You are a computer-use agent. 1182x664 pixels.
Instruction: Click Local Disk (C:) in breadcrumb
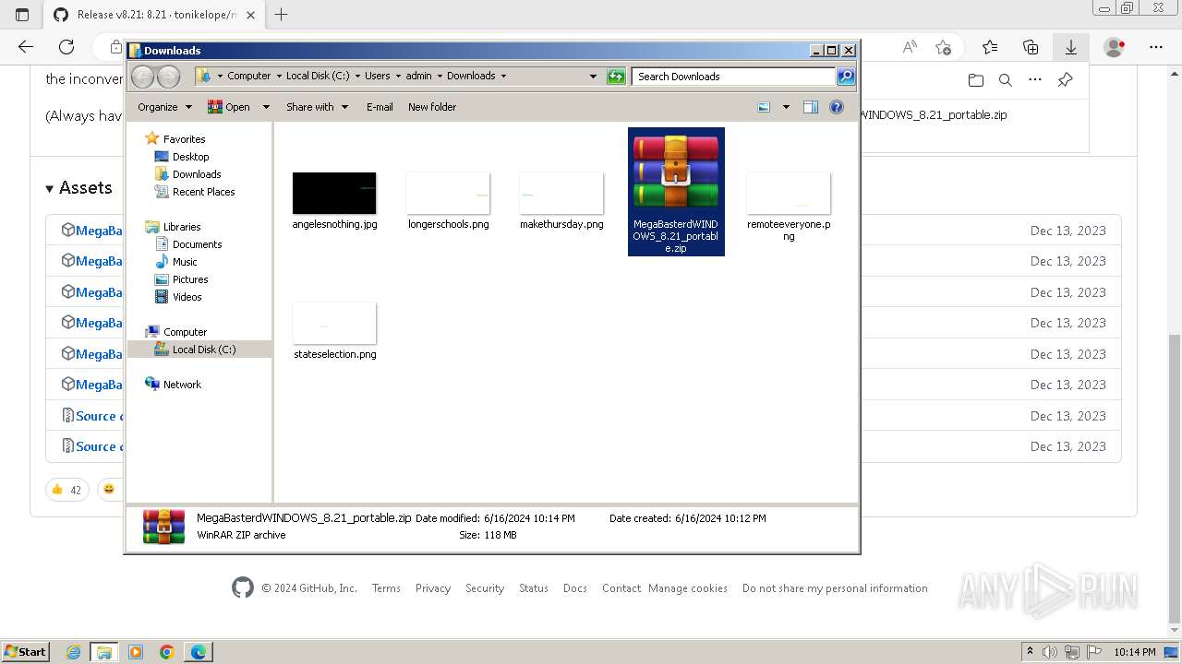click(x=318, y=76)
